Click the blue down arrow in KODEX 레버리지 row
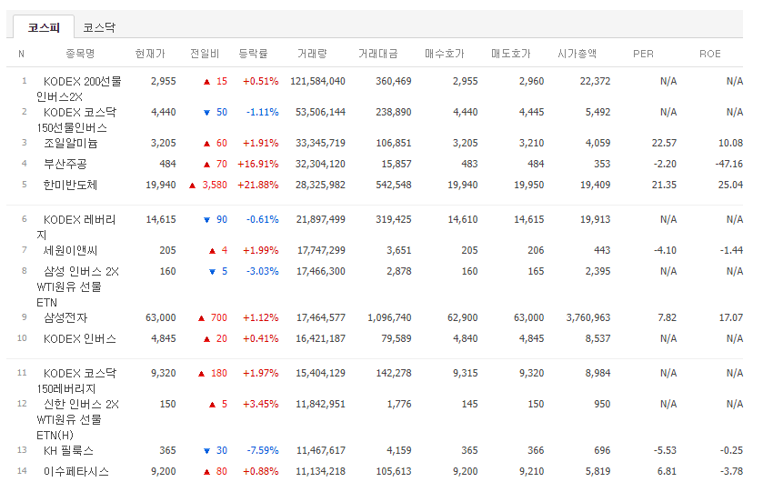 coord(206,220)
